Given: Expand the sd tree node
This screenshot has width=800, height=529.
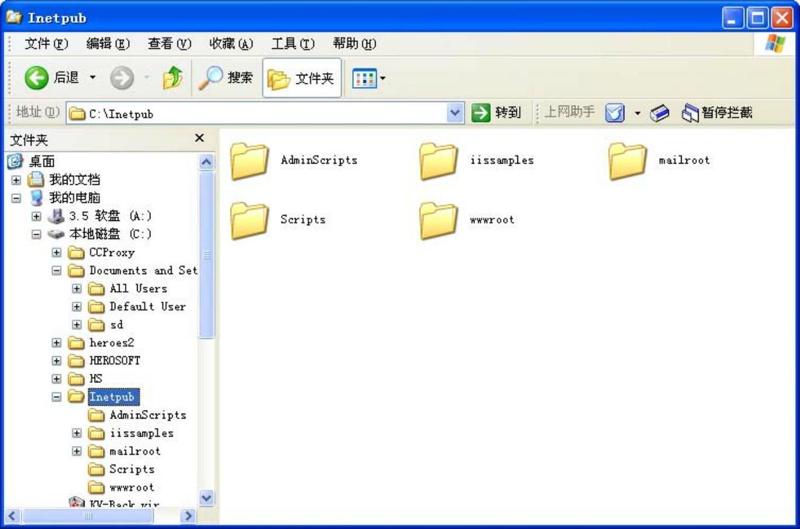Looking at the screenshot, I should (x=77, y=325).
